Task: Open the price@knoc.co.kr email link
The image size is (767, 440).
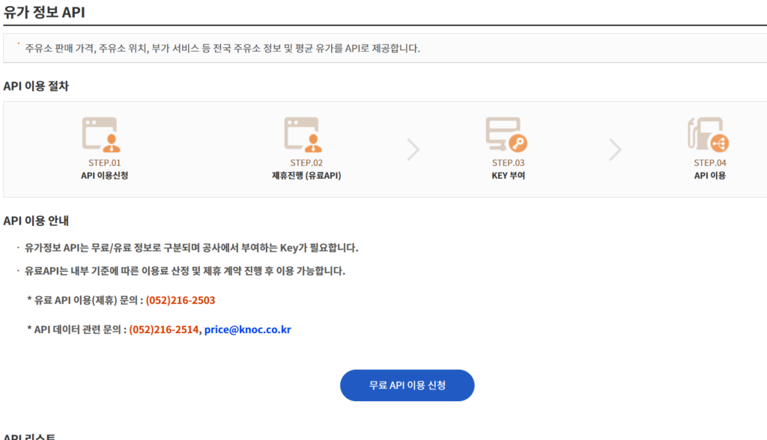Action: pyautogui.click(x=247, y=329)
